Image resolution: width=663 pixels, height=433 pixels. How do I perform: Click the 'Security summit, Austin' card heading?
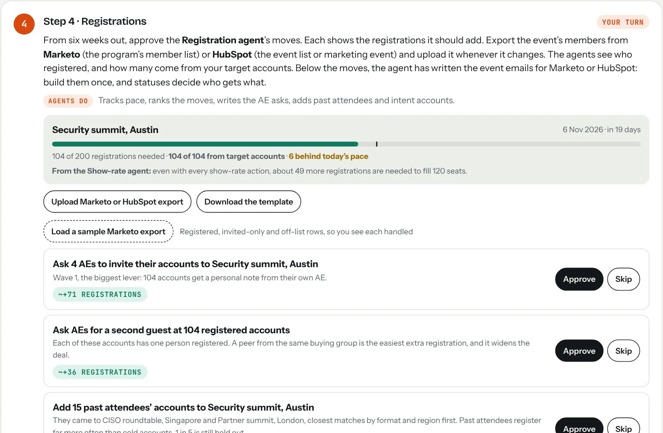(105, 130)
